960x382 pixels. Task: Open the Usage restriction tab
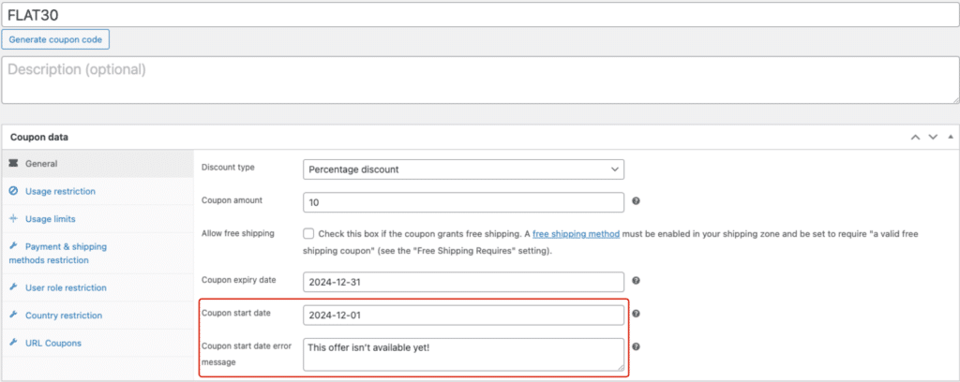pyautogui.click(x=97, y=191)
